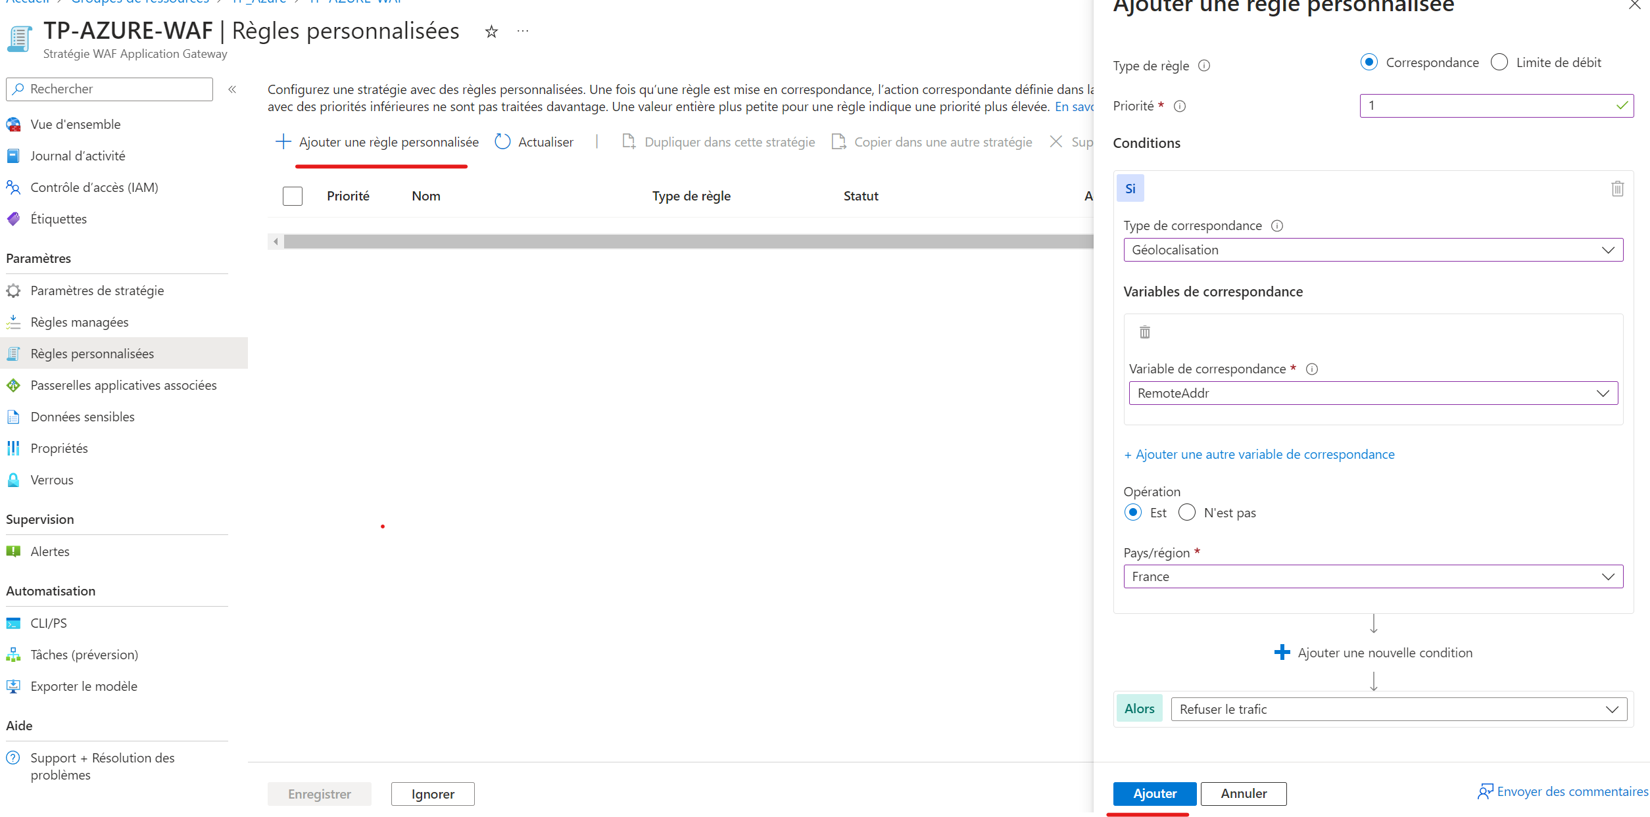Delete the match variable with trash icon
Viewport: 1650px width, 817px height.
click(x=1144, y=332)
